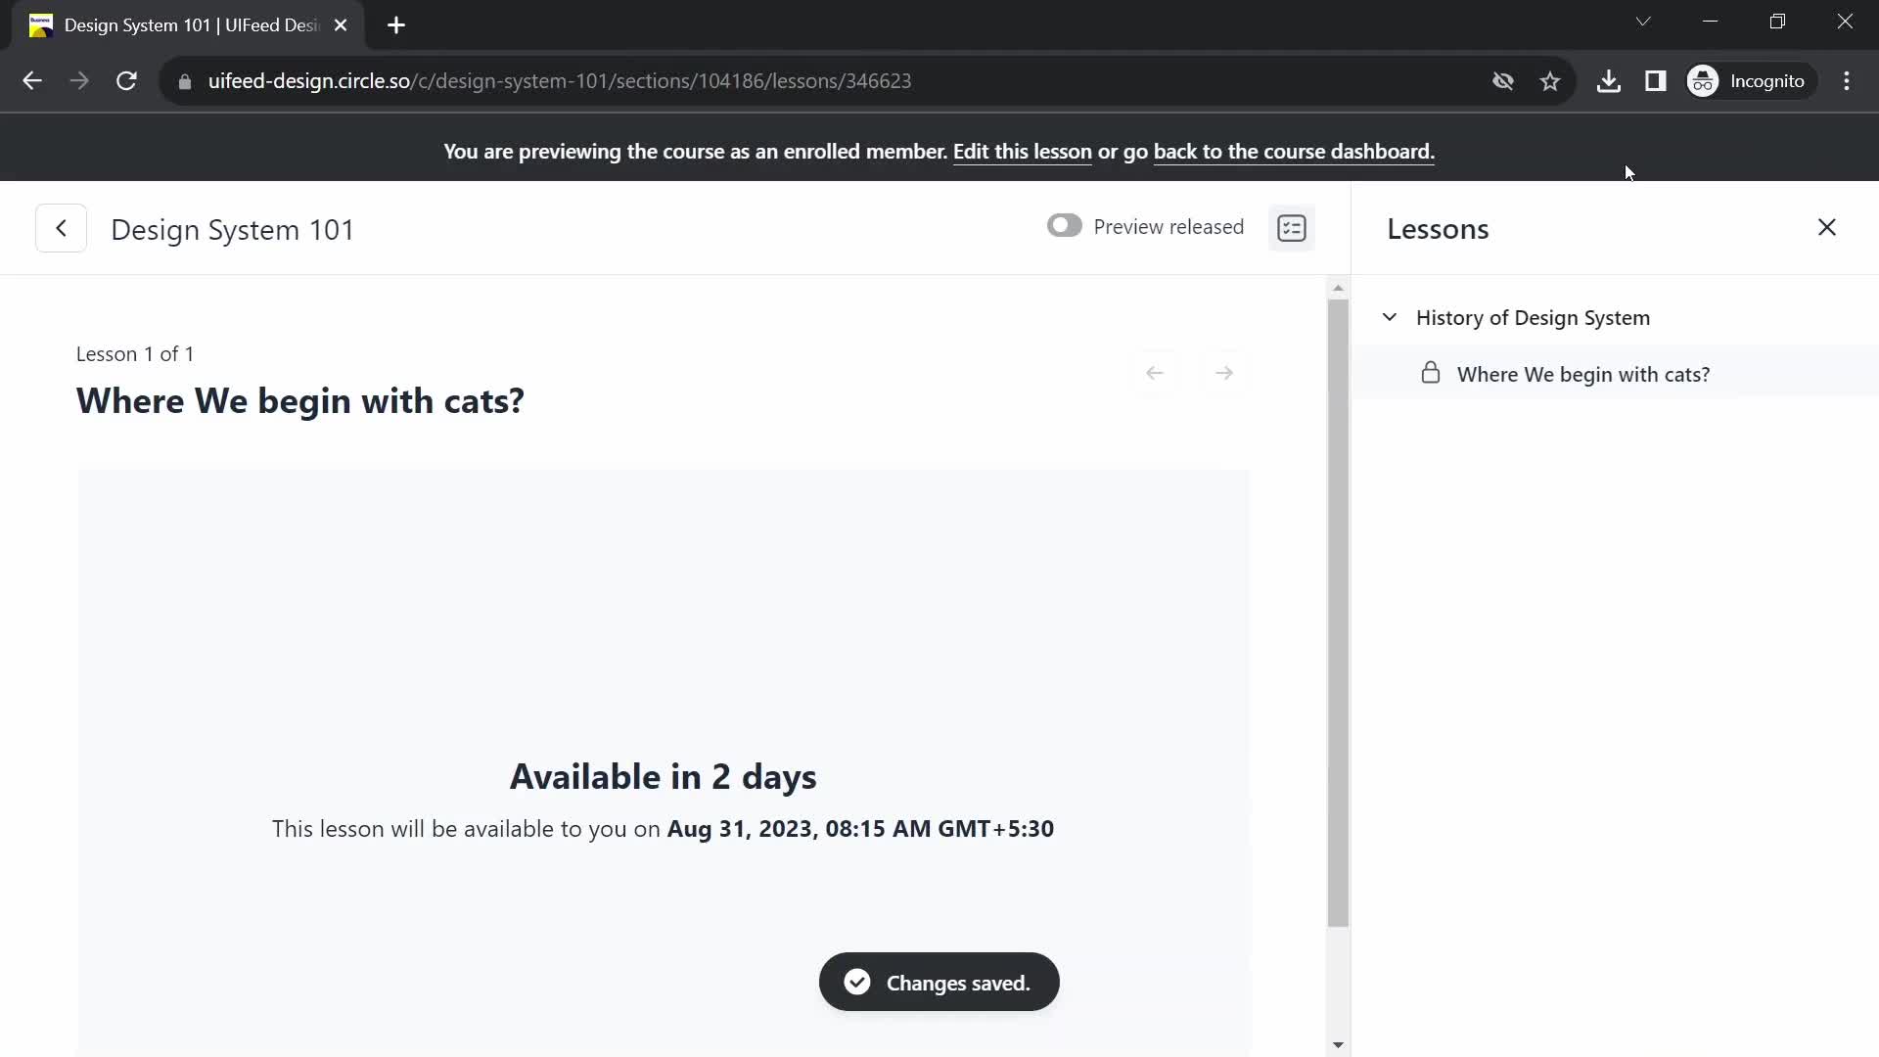1879x1057 pixels.
Task: Click the next lesson arrow icon
Action: click(1223, 373)
